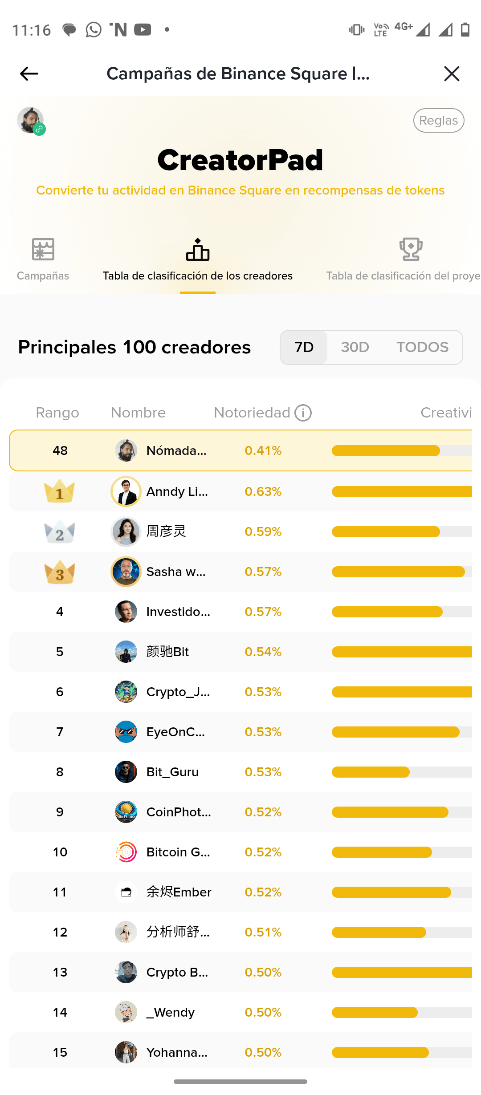
Task: Open the Campañas grid icon tab
Action: pos(43,249)
